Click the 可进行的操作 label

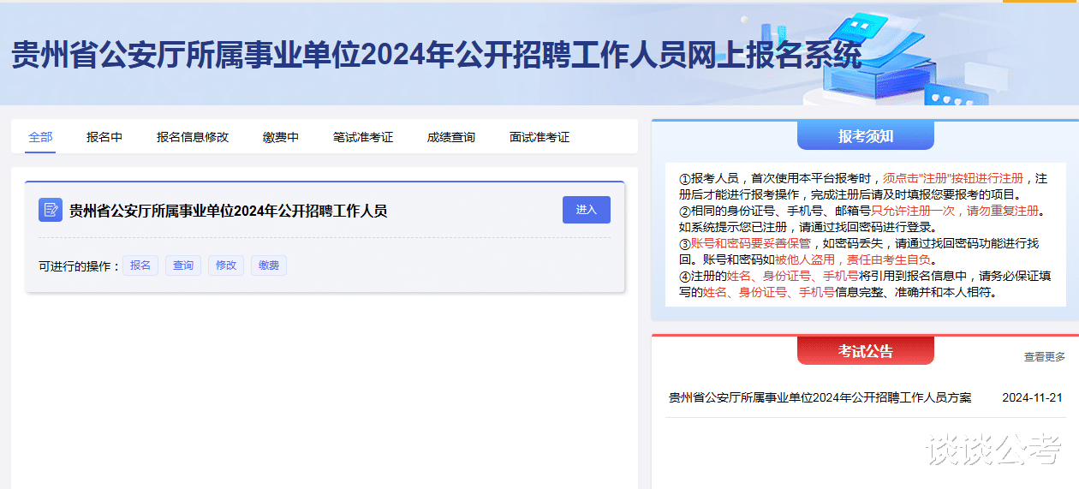(80, 266)
